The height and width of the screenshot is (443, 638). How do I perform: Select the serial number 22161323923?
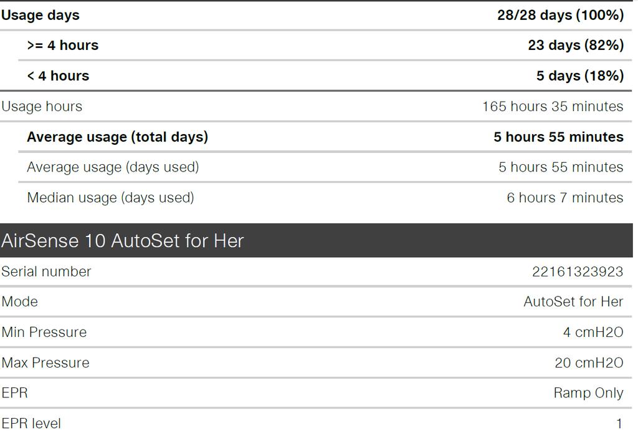point(578,271)
